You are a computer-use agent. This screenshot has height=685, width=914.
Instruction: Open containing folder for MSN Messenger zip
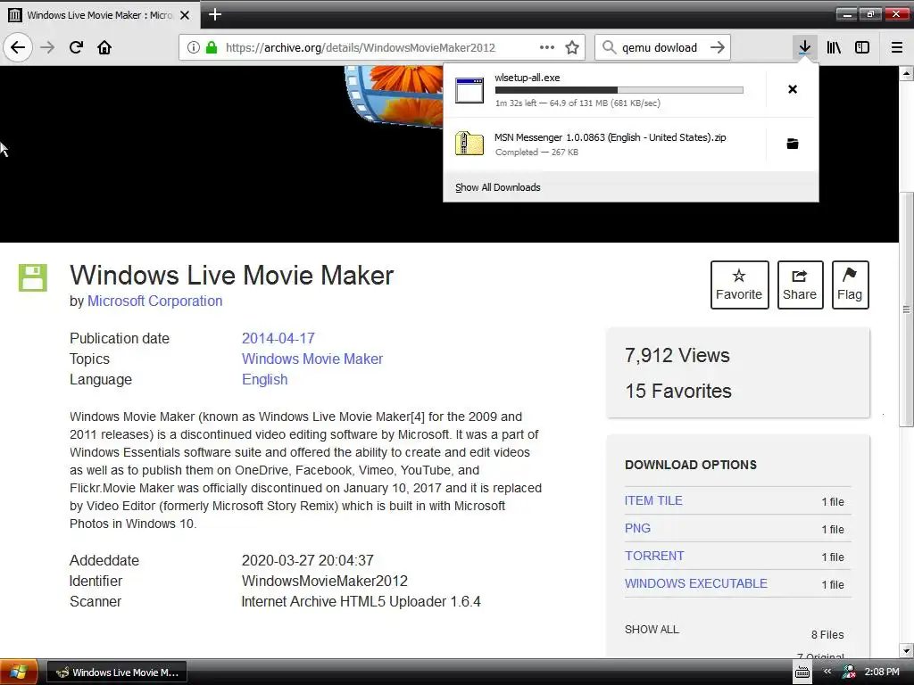[793, 144]
